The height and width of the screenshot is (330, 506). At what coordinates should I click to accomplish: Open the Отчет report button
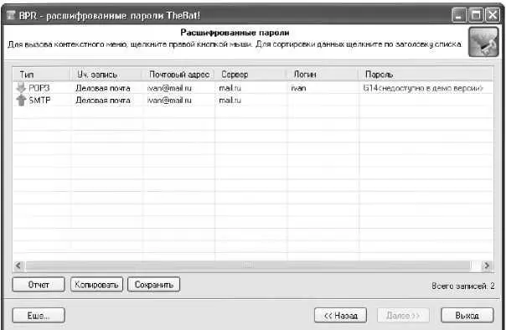(39, 285)
